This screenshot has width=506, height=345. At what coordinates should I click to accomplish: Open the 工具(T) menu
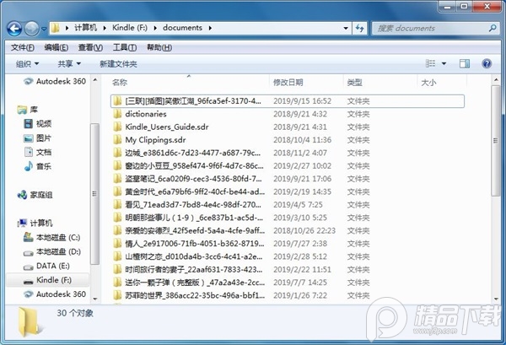(x=124, y=47)
